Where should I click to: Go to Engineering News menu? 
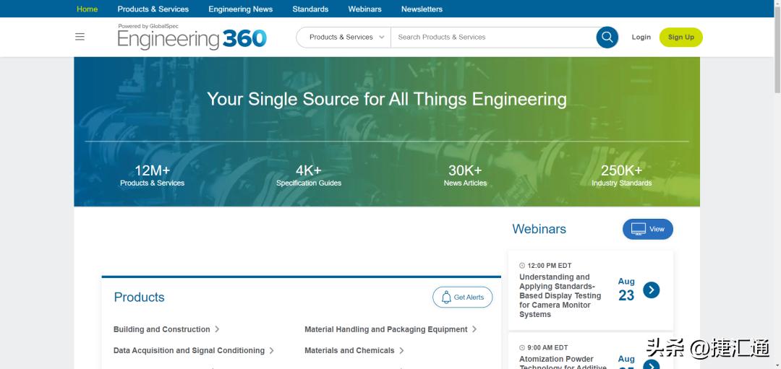pyautogui.click(x=240, y=9)
